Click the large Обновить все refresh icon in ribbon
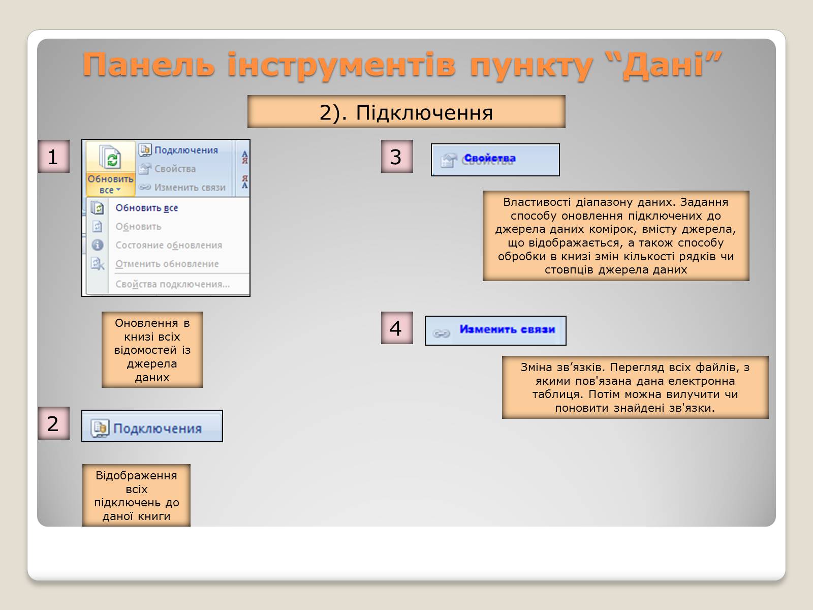Image resolution: width=813 pixels, height=610 pixels. [110, 158]
